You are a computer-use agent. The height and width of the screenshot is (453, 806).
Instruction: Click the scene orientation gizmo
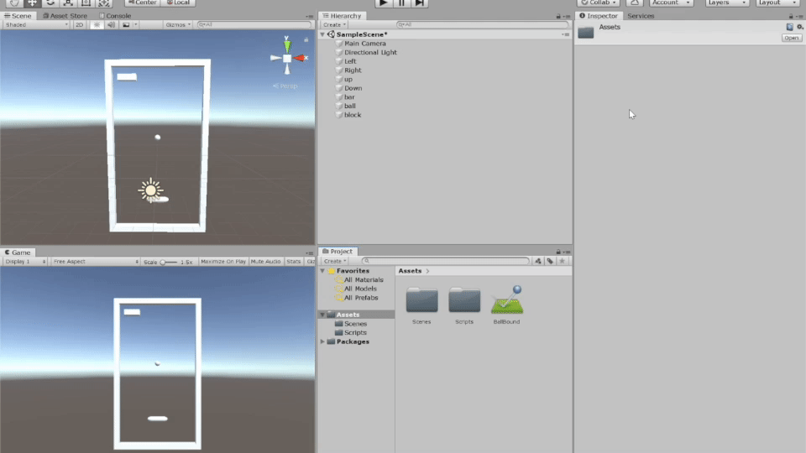(286, 58)
